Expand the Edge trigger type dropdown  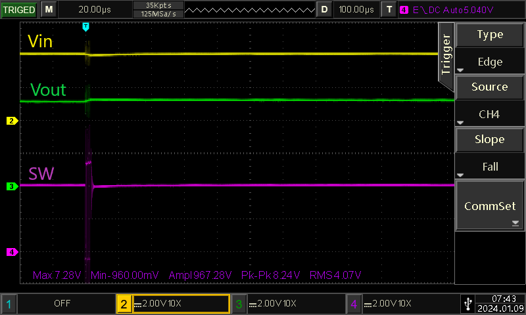point(490,62)
